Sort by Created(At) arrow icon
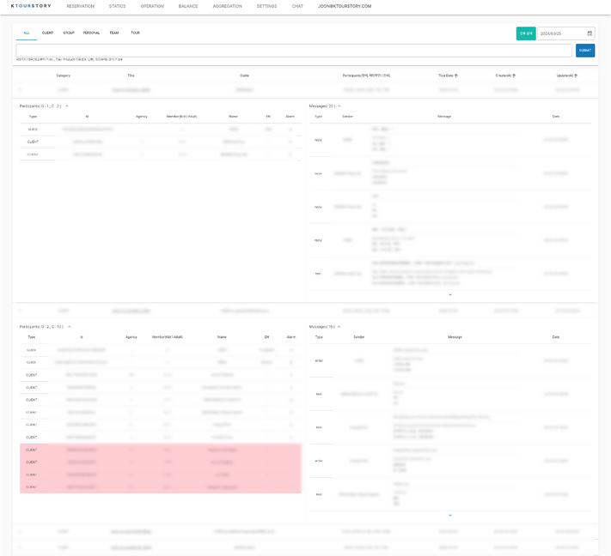The width and height of the screenshot is (611, 556). pyautogui.click(x=514, y=76)
